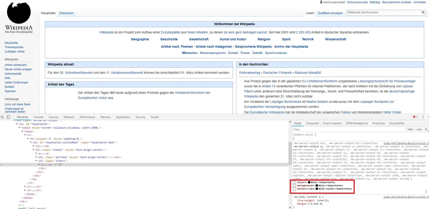Collapse the div class="intern" node
The height and width of the screenshot is (209, 429).
pos(36,161)
